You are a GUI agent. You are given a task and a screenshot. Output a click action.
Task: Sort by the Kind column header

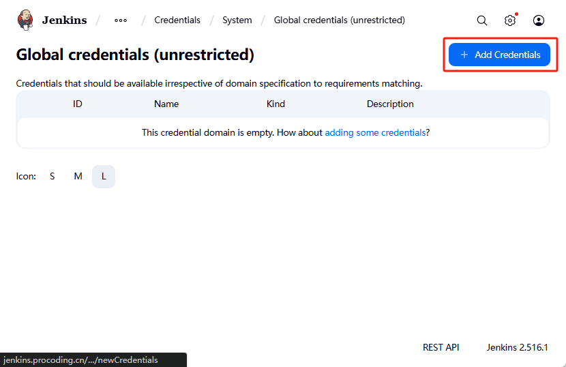[x=275, y=104]
